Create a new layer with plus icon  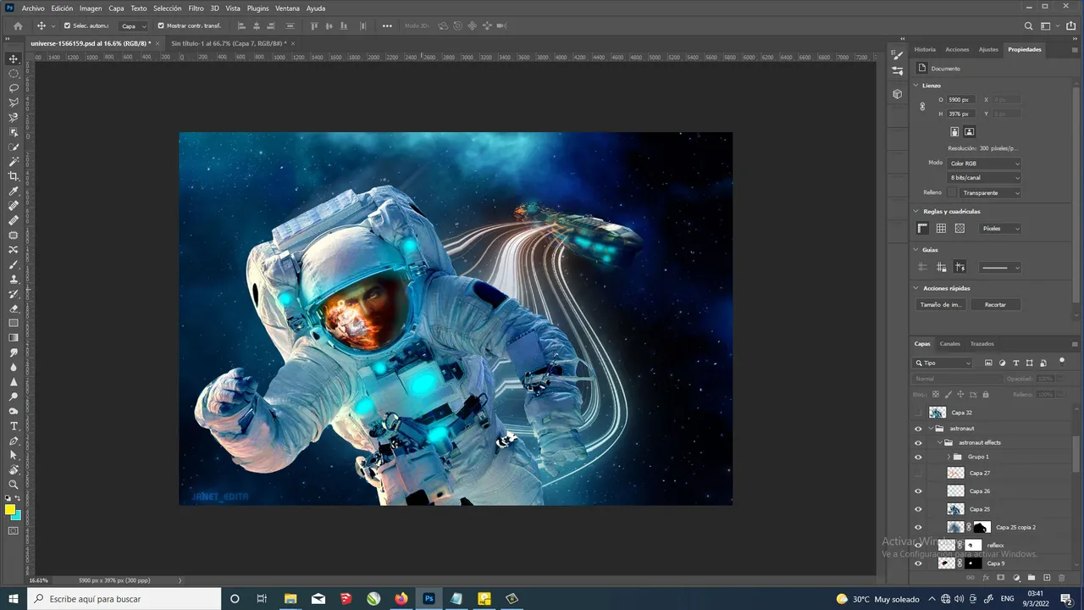tap(1047, 578)
